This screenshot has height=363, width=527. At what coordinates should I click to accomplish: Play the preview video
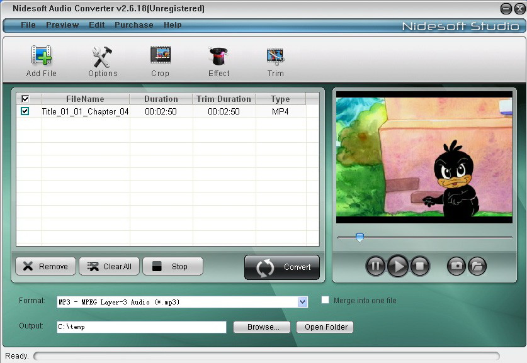pos(398,266)
